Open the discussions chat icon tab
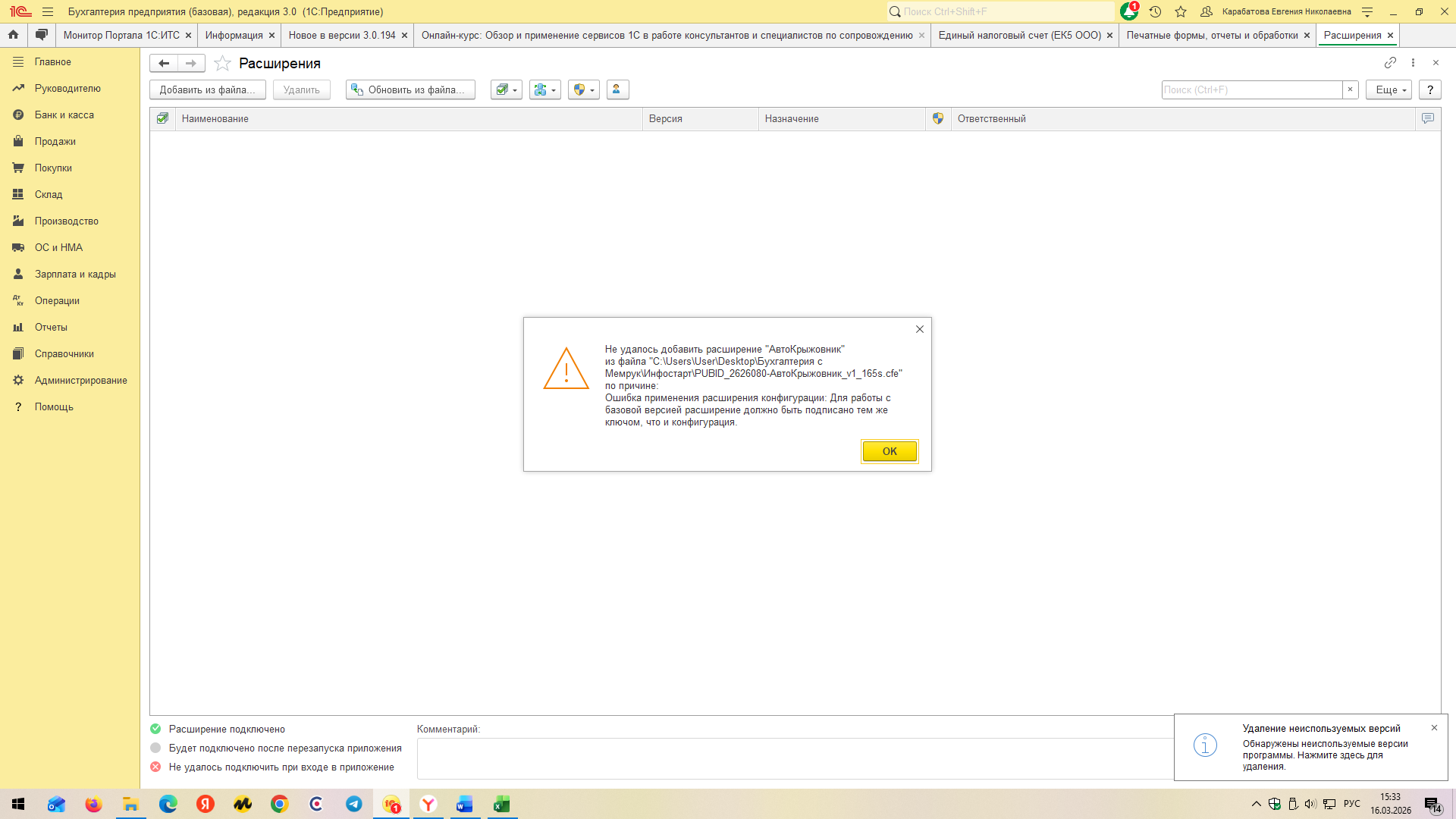This screenshot has height=819, width=1456. pos(41,35)
